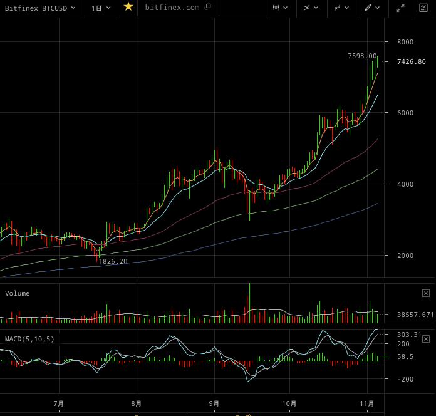The width and height of the screenshot is (436, 416).
Task: Change the 1日 timeframe dropdown
Action: coord(101,8)
